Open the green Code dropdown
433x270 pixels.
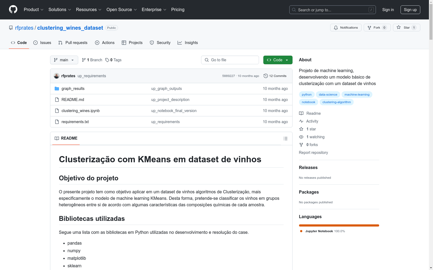[x=278, y=60]
